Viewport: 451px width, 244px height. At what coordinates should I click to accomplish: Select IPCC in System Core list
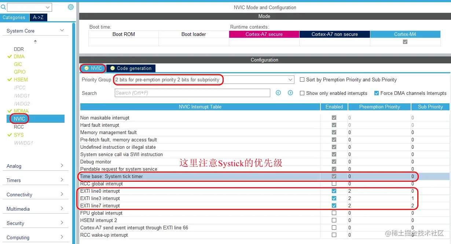[x=20, y=88]
